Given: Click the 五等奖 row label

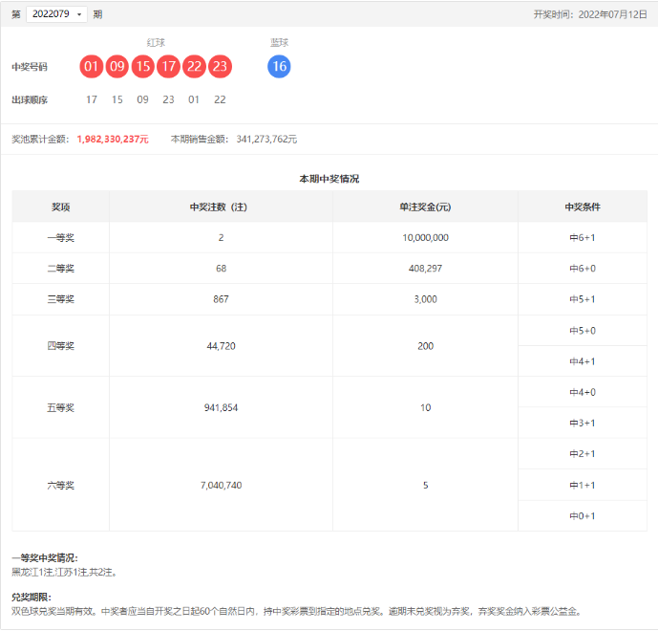Looking at the screenshot, I should click(61, 408).
